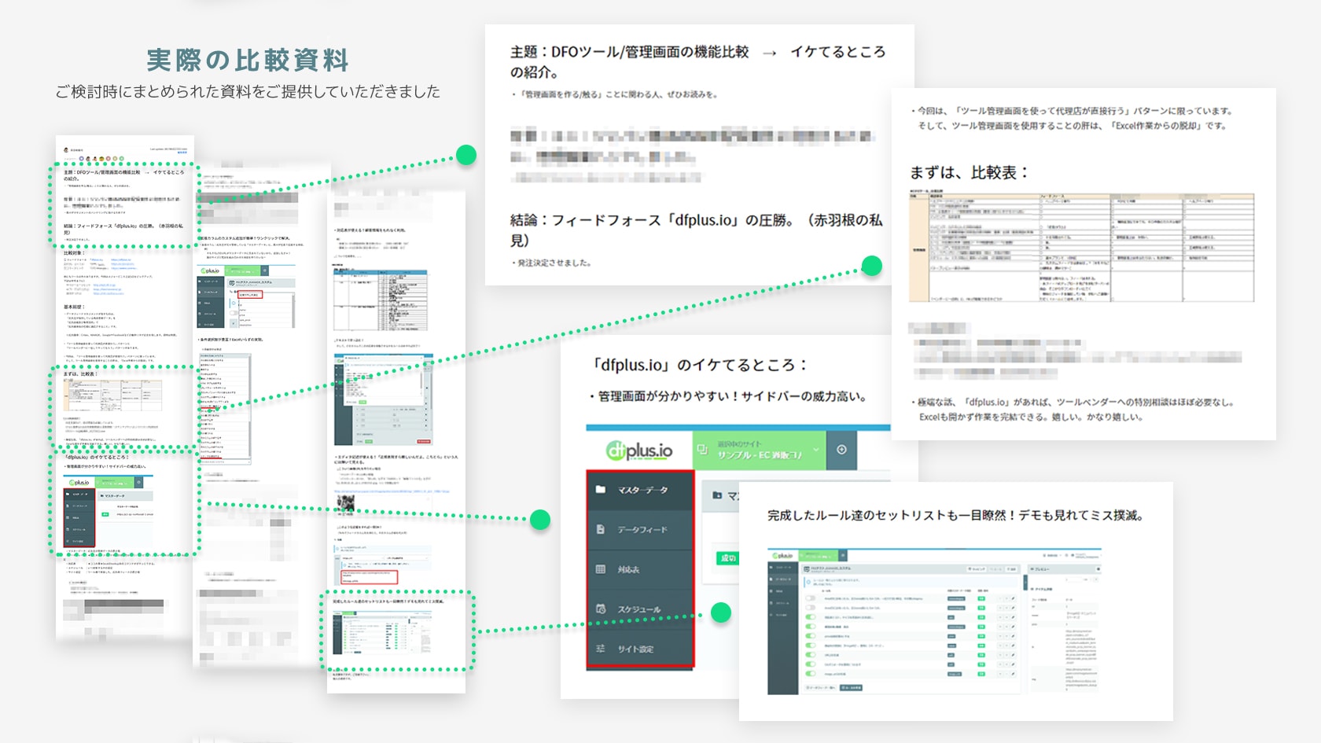This screenshot has width=1321, height=743.
Task: Click the small dfplus.io sidebar screenshot on page one
Action: (x=109, y=511)
